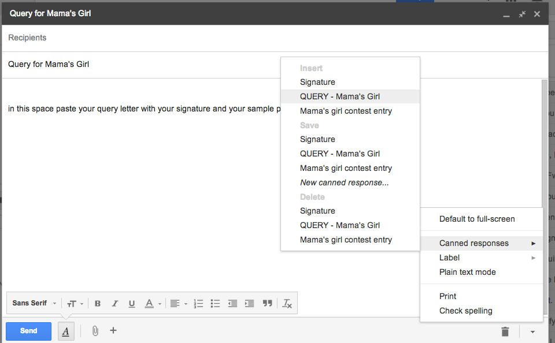The image size is (555, 343).
Task: Create a New canned response
Action: point(350,183)
